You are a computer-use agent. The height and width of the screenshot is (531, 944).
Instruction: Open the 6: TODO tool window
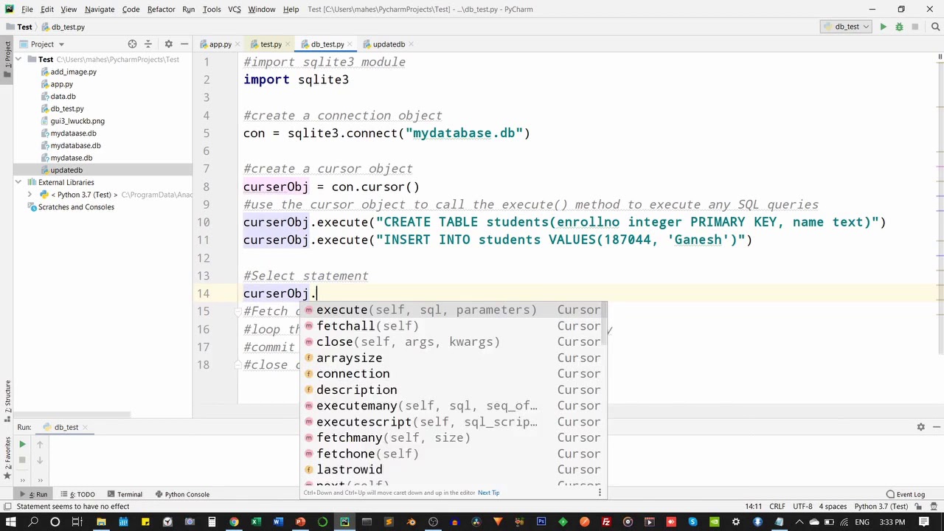[78, 494]
